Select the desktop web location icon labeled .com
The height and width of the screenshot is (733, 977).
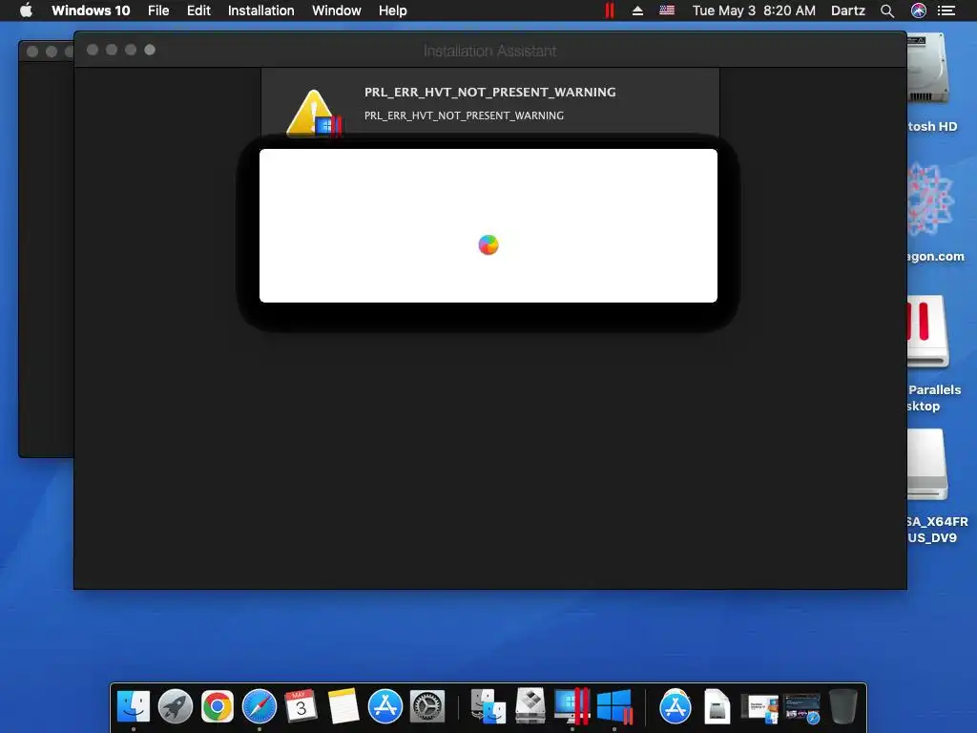coord(930,200)
